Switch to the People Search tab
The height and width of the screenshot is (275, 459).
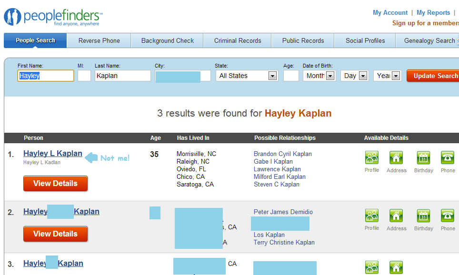click(x=35, y=40)
